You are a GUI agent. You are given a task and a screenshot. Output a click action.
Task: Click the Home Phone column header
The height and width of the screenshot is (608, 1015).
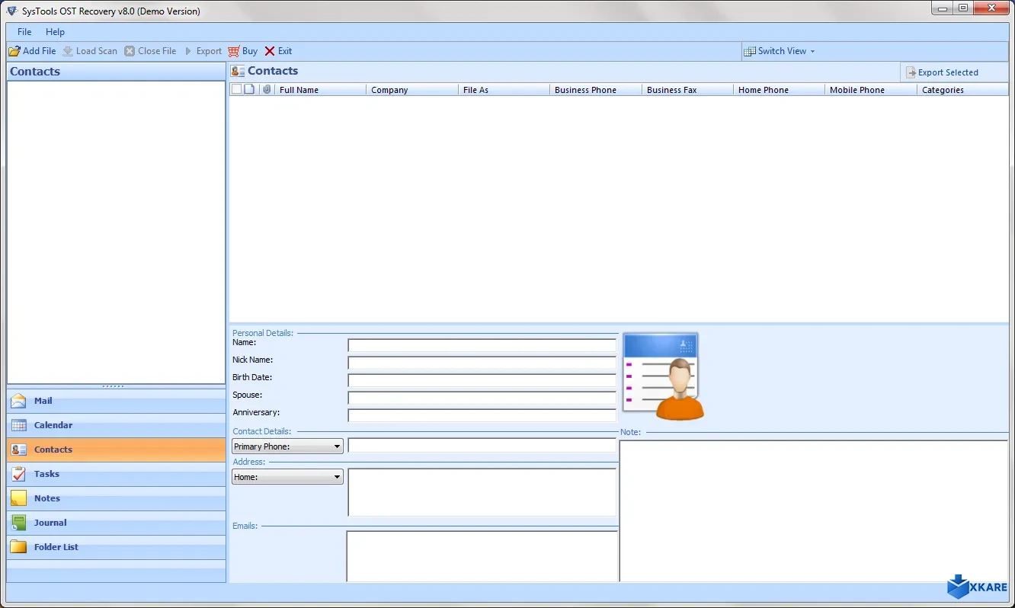click(x=779, y=90)
